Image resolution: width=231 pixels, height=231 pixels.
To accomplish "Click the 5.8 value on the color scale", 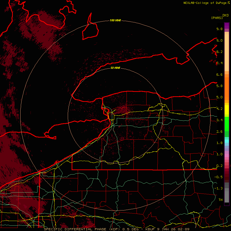I will (x=219, y=86).
